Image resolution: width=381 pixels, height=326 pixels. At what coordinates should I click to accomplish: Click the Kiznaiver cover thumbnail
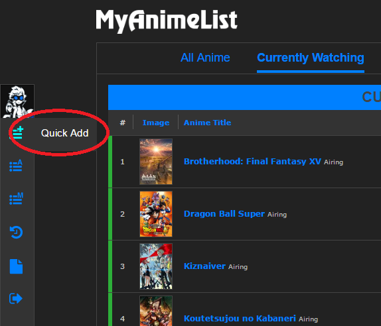coord(156,266)
